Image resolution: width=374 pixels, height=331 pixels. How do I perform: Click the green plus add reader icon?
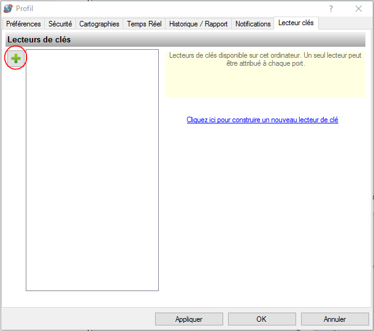click(15, 59)
